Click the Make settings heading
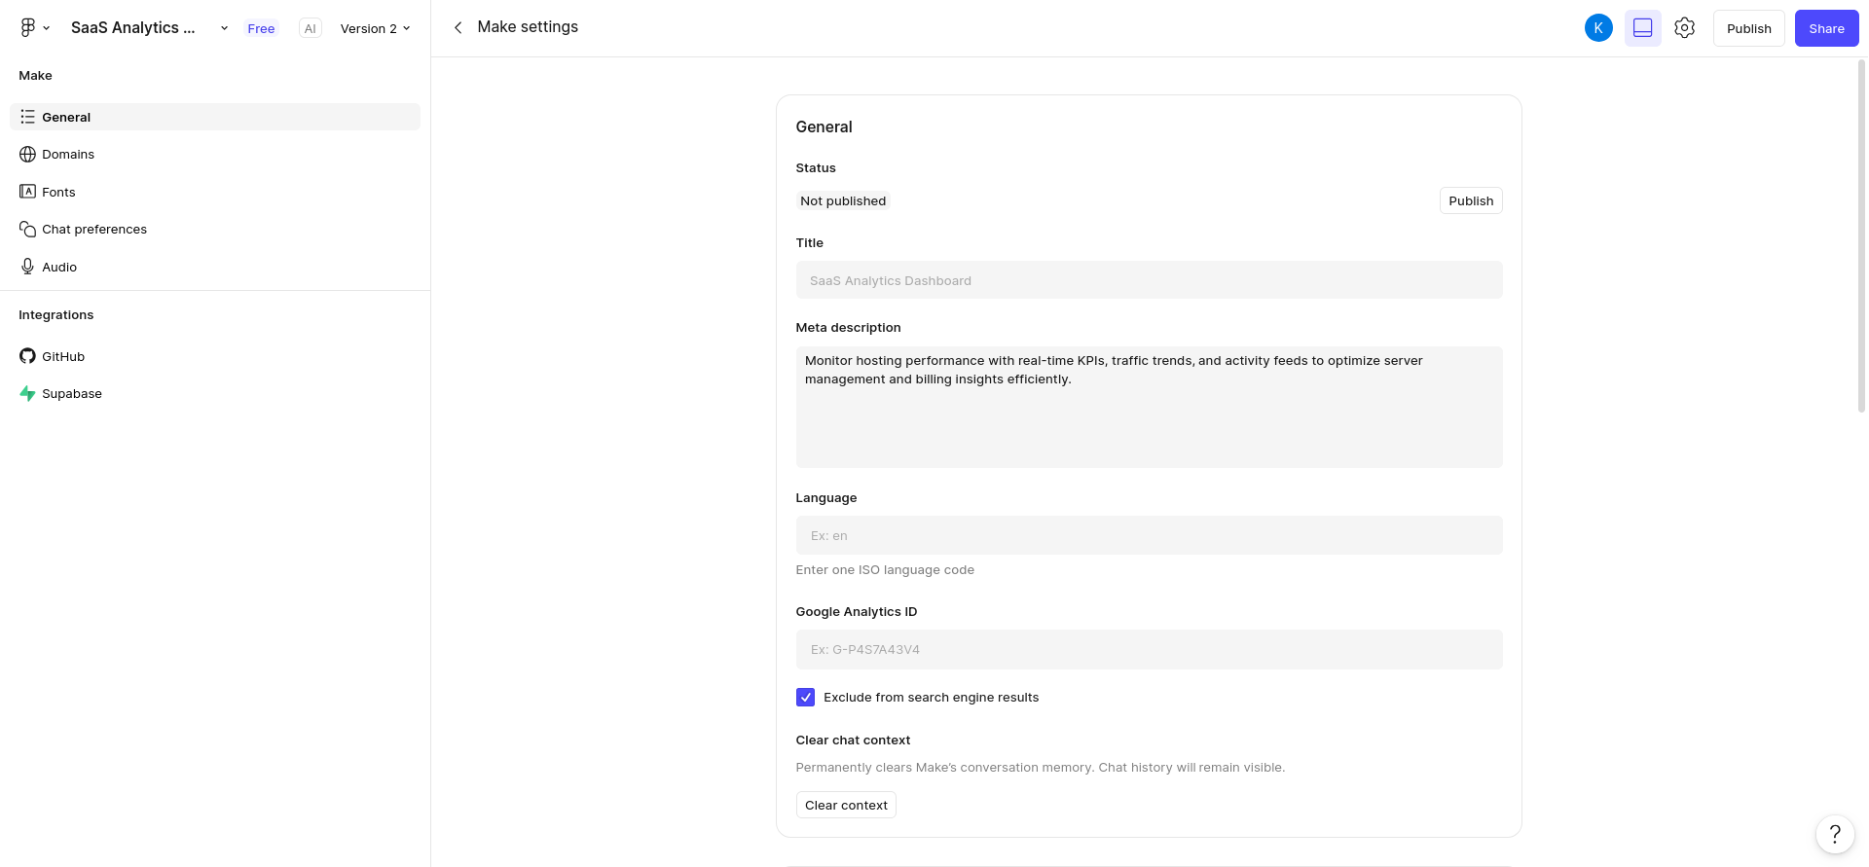 tap(528, 27)
